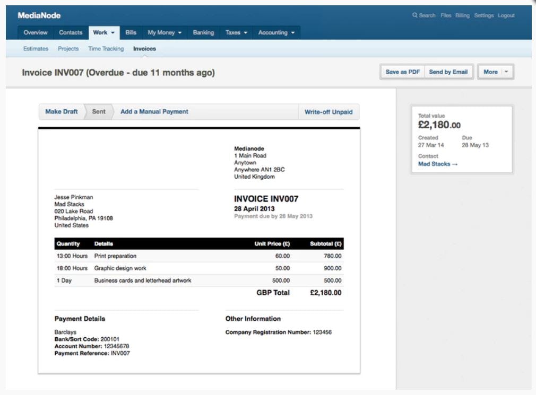Switch to the Overview tab
536x395 pixels.
[x=35, y=32]
